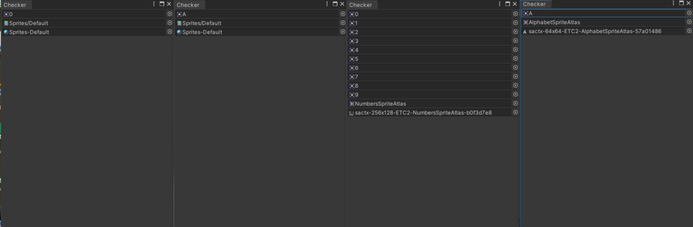The image size is (693, 227).
Task: Open the third Checker window's three-dot menu
Action: click(x=500, y=4)
